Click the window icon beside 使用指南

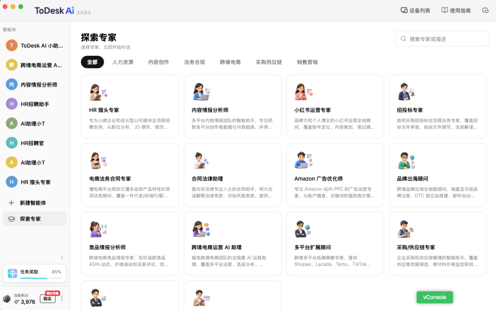pyautogui.click(x=485, y=10)
